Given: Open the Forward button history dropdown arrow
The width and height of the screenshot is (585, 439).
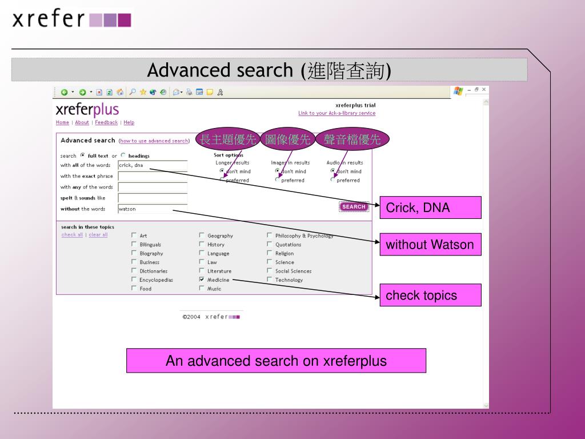Looking at the screenshot, I should (91, 92).
